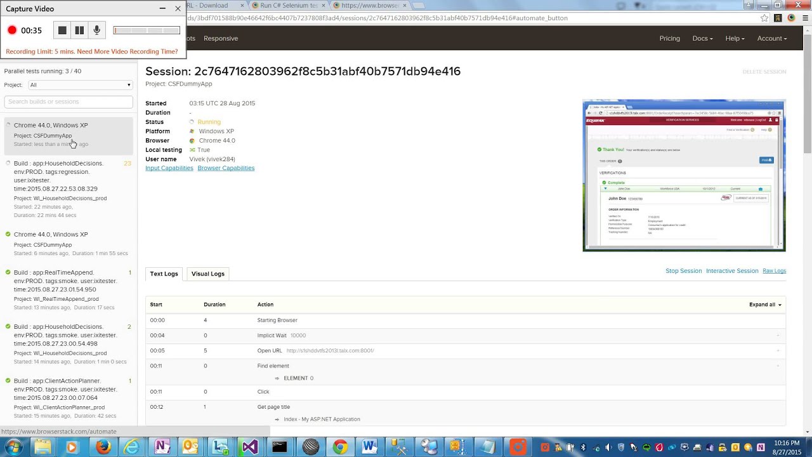Screen dimensions: 812x457
Task: Open Outlook from the taskbar
Action: coord(191,447)
